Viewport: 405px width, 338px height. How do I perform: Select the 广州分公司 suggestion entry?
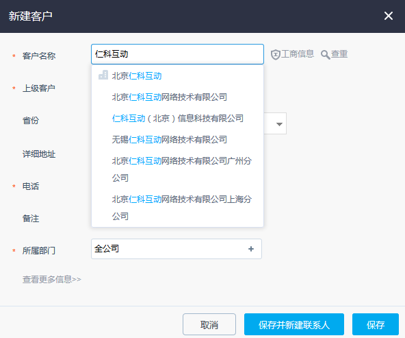coord(177,169)
